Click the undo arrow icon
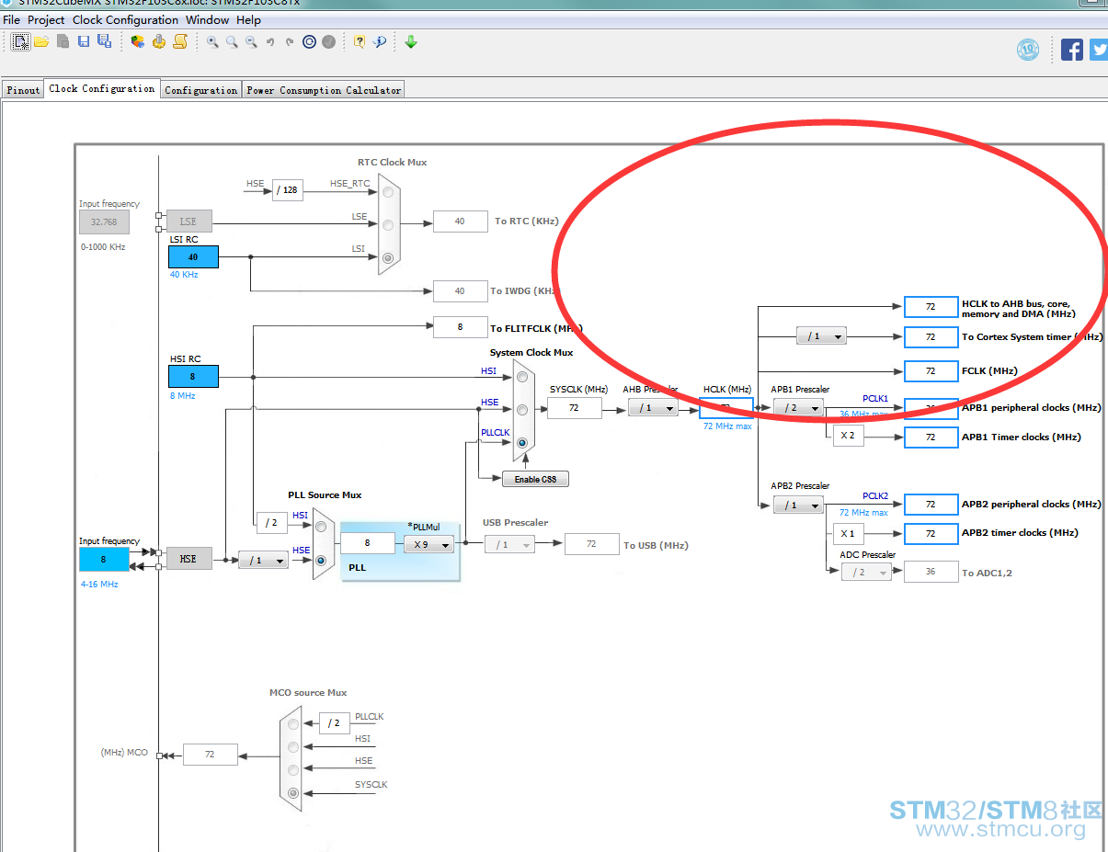Screen dimensions: 1108x852 (x=270, y=42)
